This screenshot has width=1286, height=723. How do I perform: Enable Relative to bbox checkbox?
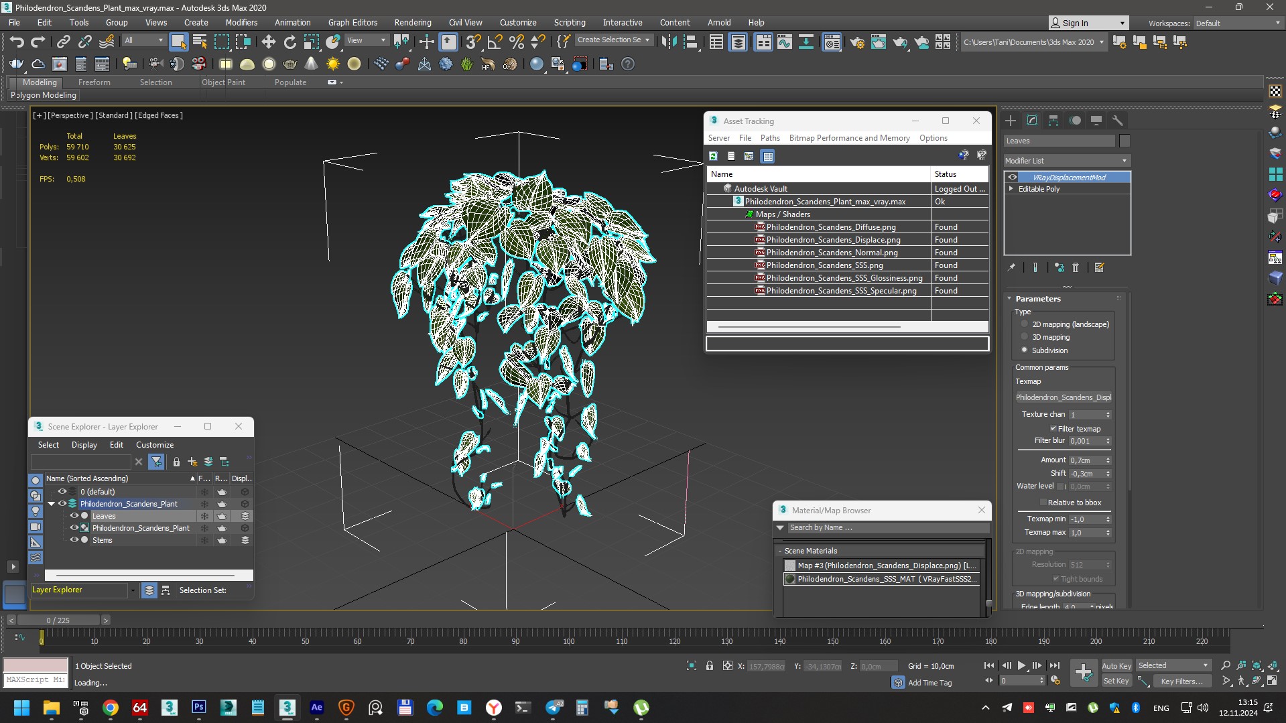point(1043,503)
